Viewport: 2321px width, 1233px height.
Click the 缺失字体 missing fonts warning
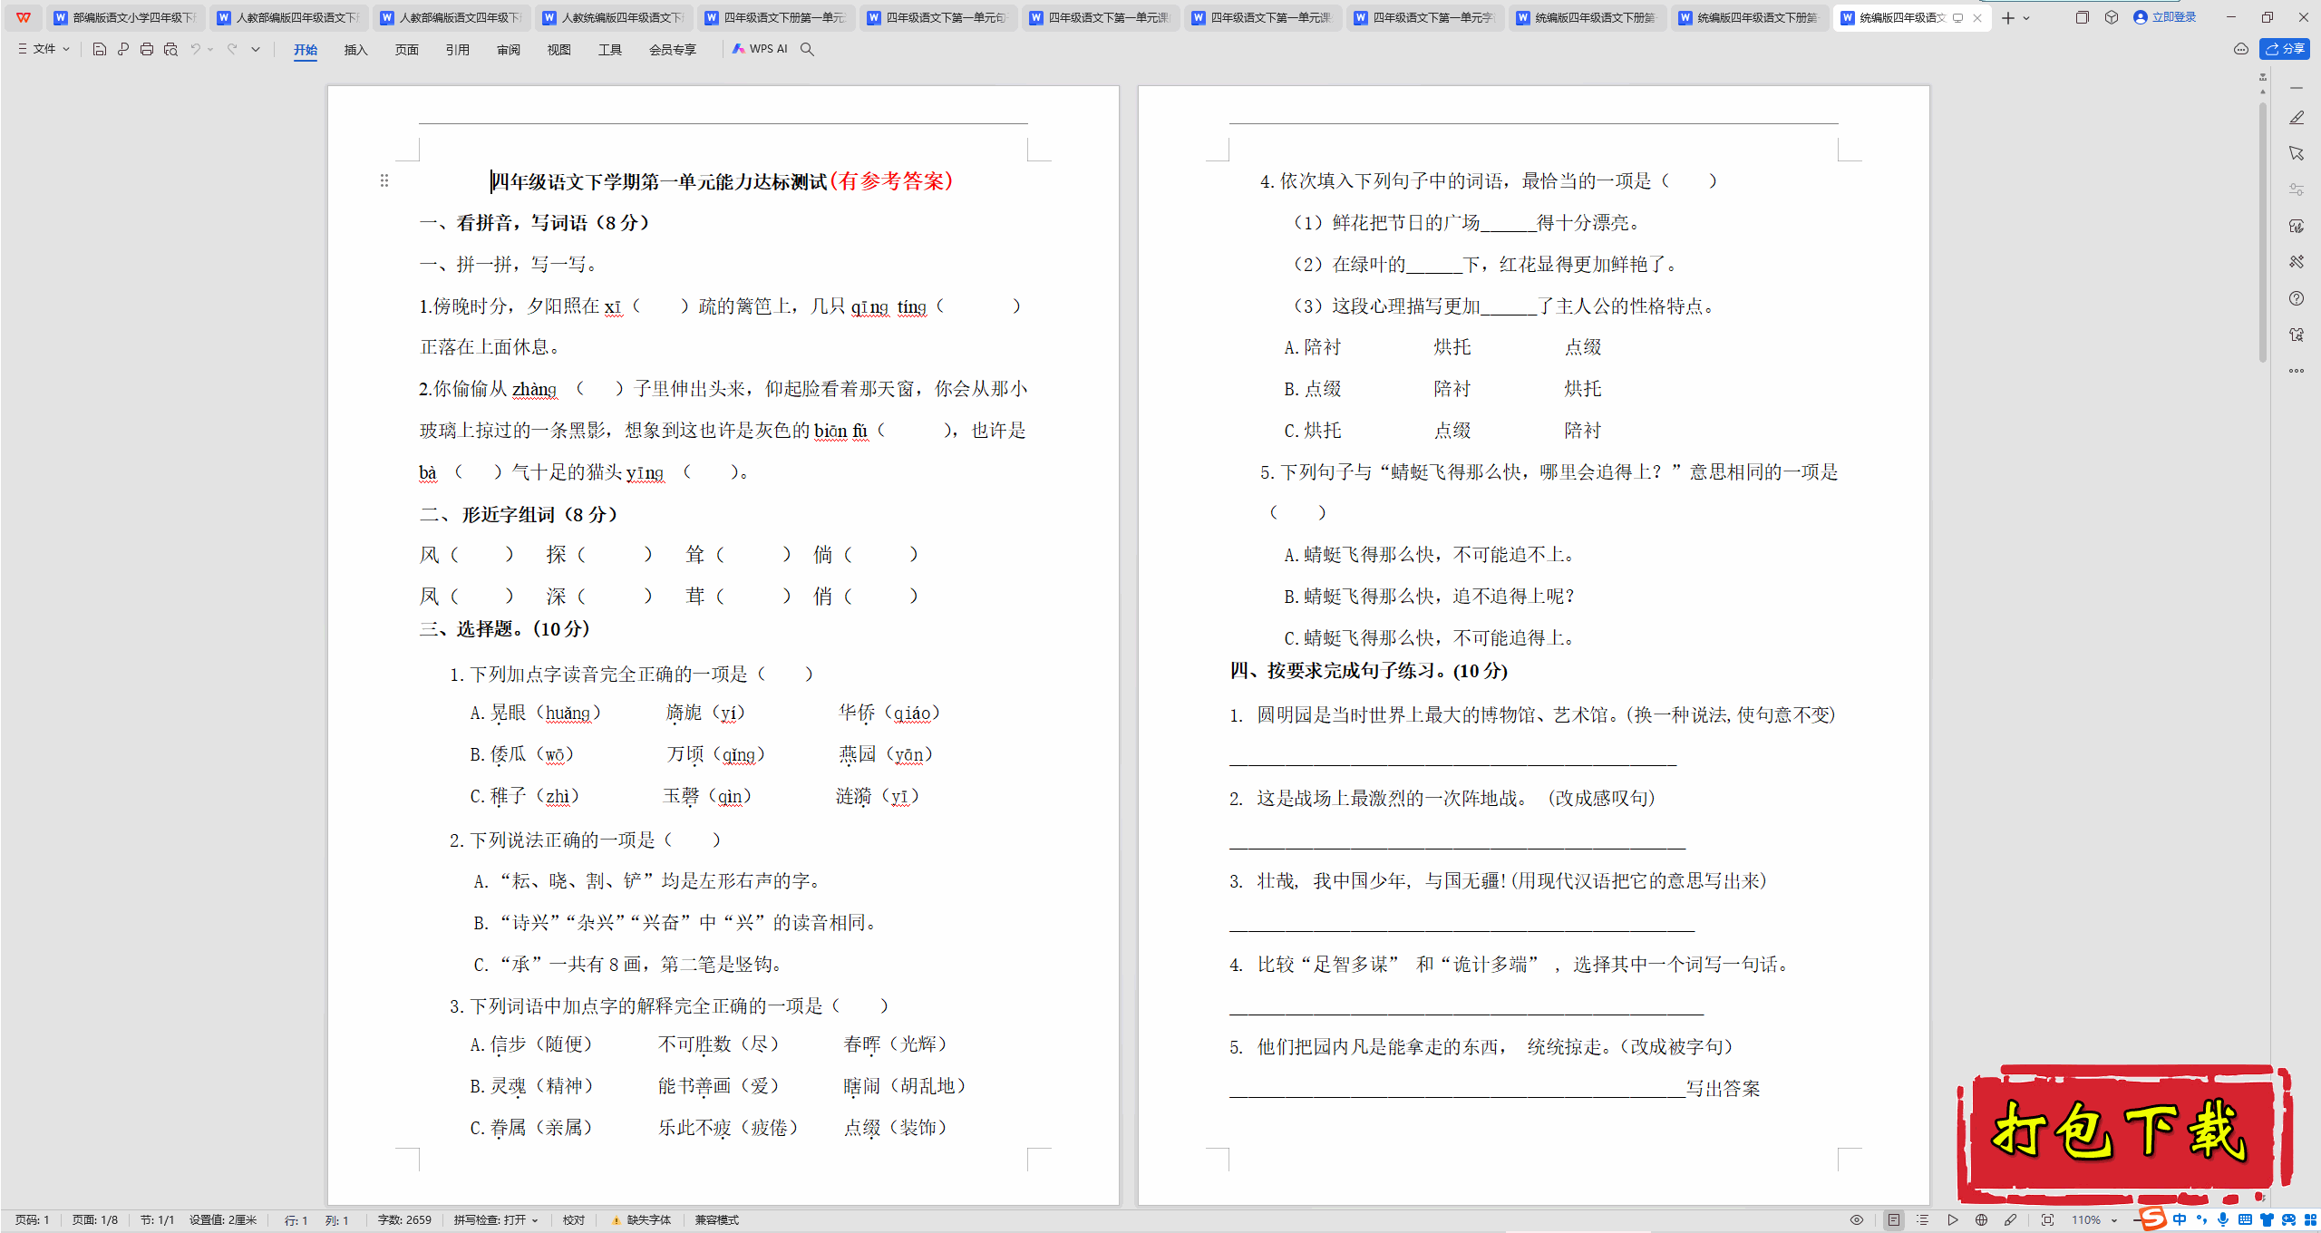pos(641,1220)
